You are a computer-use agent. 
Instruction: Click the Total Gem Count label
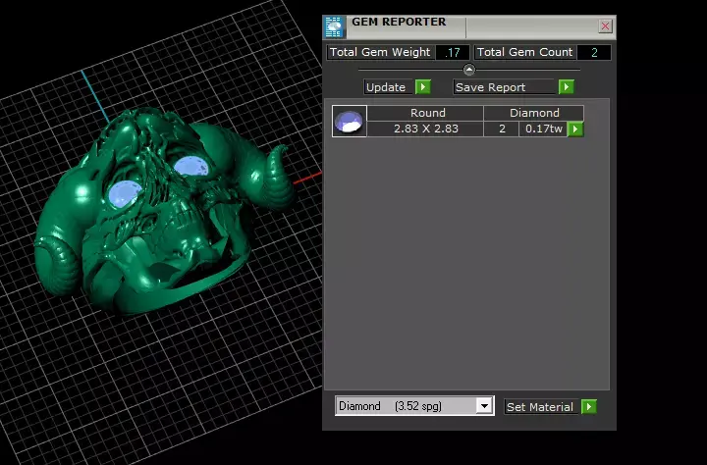coord(524,52)
